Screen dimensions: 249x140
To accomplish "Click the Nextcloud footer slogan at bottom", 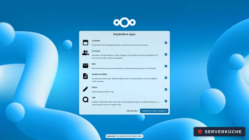I will tap(124, 136).
